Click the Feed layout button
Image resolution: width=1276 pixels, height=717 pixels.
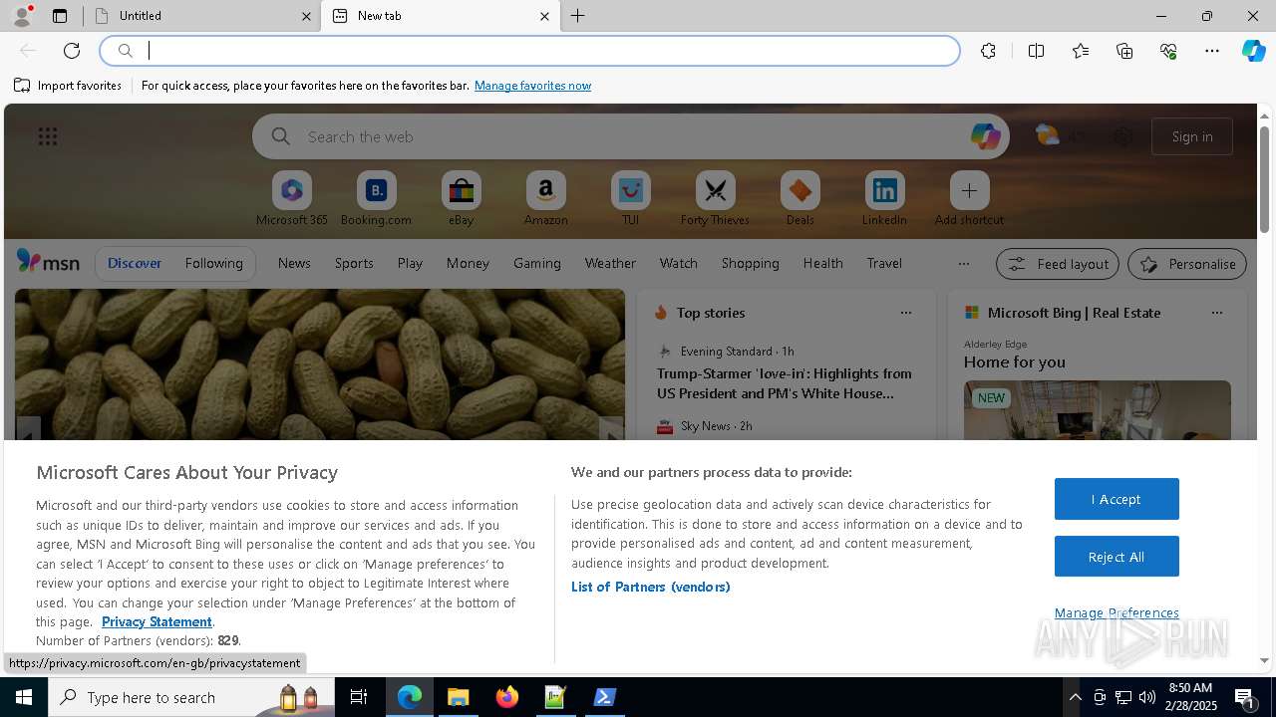(x=1058, y=264)
